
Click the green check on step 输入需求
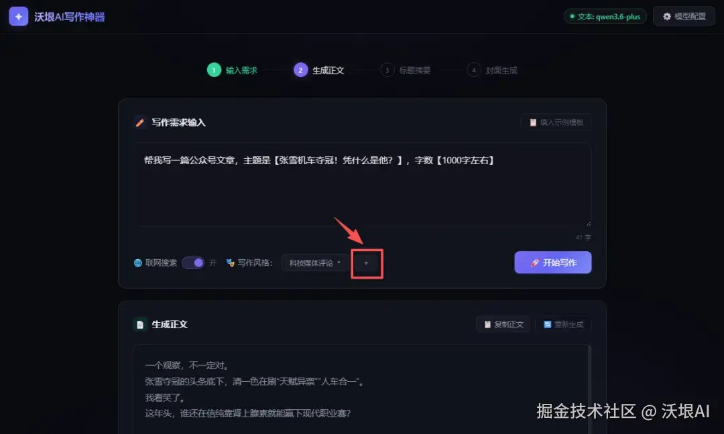click(214, 70)
